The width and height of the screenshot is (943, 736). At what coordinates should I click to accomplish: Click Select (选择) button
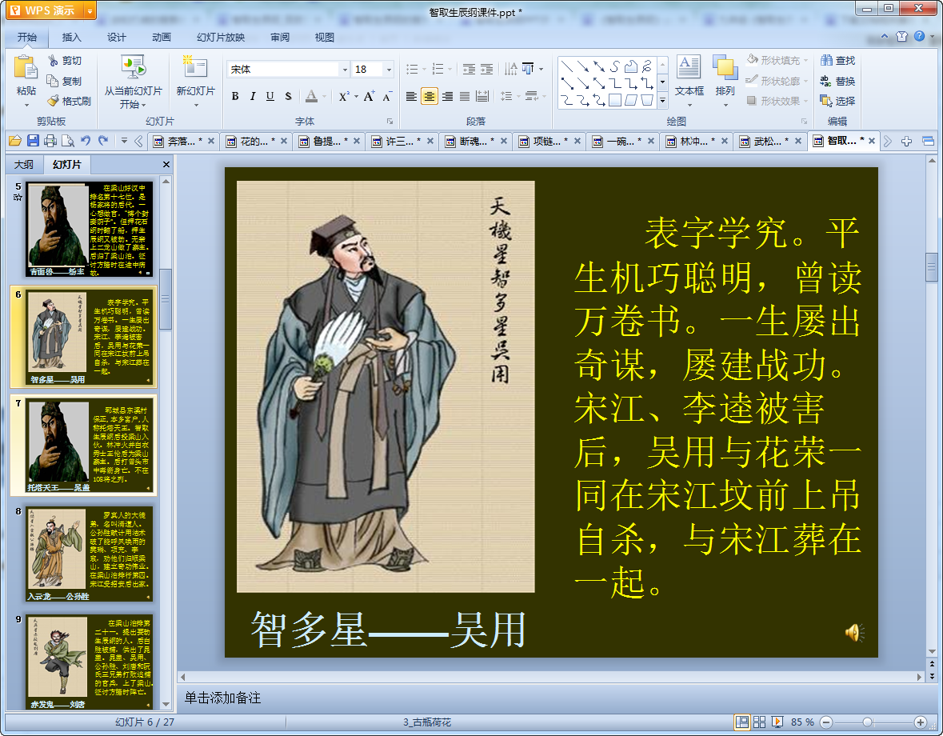tap(837, 101)
